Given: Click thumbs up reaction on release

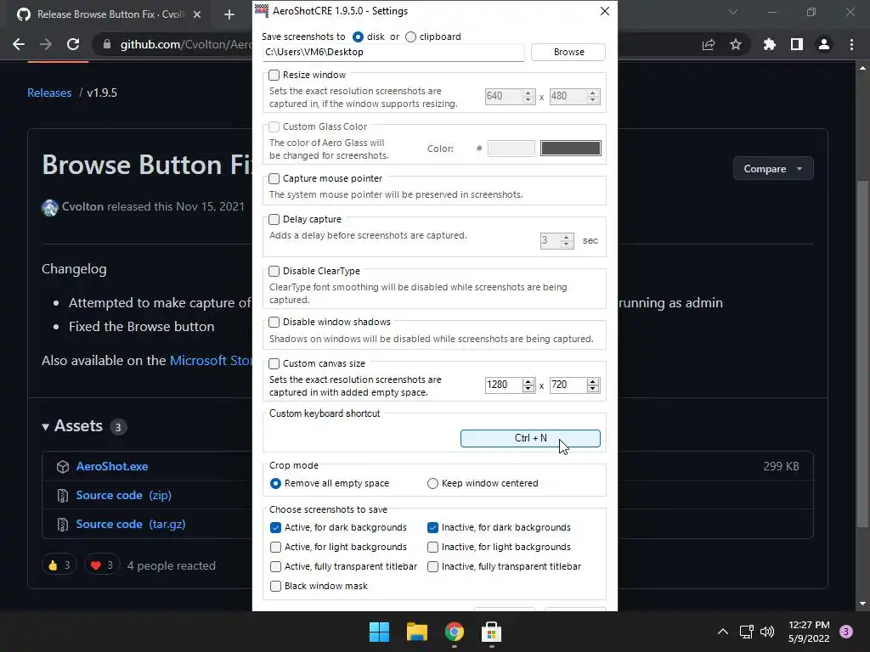Looking at the screenshot, I should tap(59, 565).
